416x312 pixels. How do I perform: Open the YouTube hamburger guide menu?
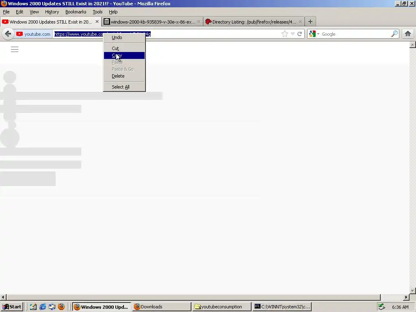click(15, 49)
